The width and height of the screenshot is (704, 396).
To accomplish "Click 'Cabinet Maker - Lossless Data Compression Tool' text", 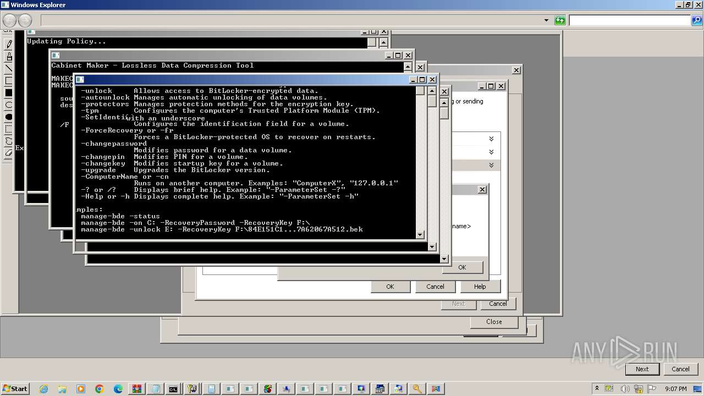I will coord(153,65).
